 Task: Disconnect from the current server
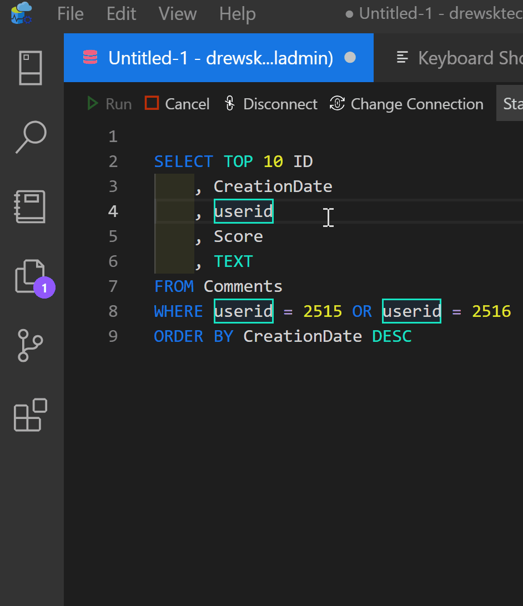click(x=270, y=104)
